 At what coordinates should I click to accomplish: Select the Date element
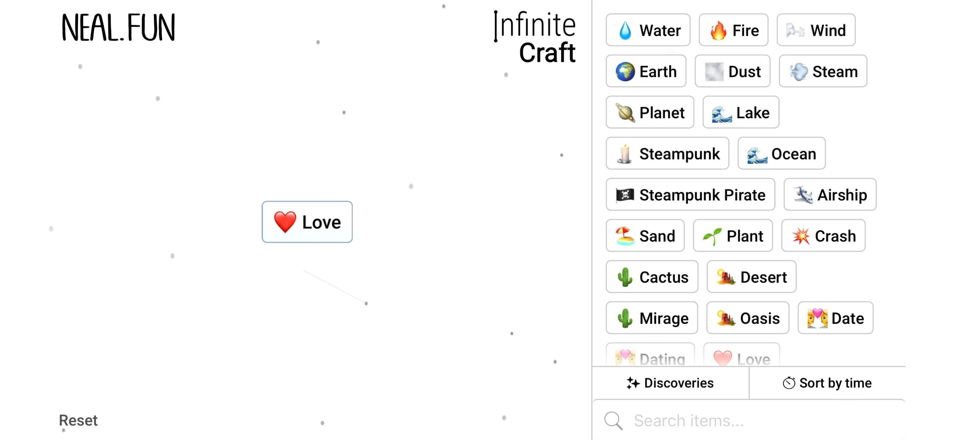click(x=837, y=318)
